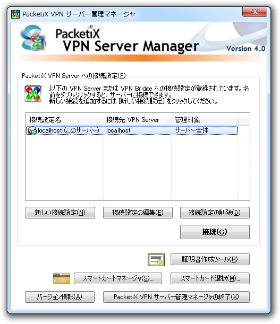Delete the setting via 接続設定の削除(D)
280x324 pixels.
pyautogui.click(x=215, y=213)
